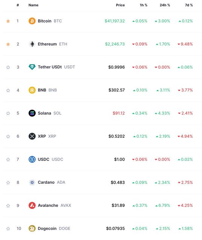
Task: Click the Bitcoin coin logo
Action: click(32, 21)
